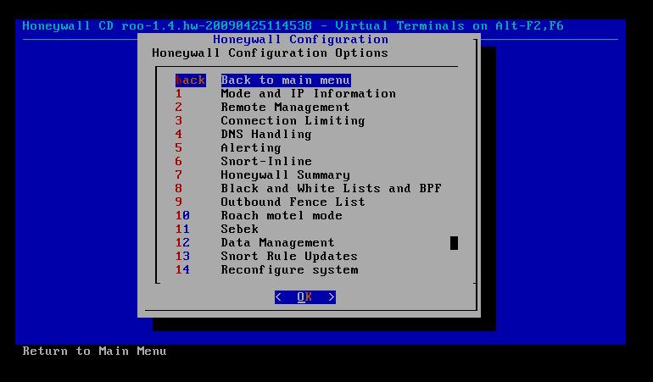Select 'Back to main menu' entry
Image resolution: width=653 pixels, height=382 pixels.
click(x=286, y=80)
